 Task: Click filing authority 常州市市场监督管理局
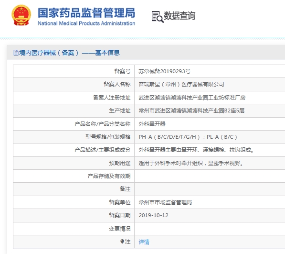click(165, 202)
